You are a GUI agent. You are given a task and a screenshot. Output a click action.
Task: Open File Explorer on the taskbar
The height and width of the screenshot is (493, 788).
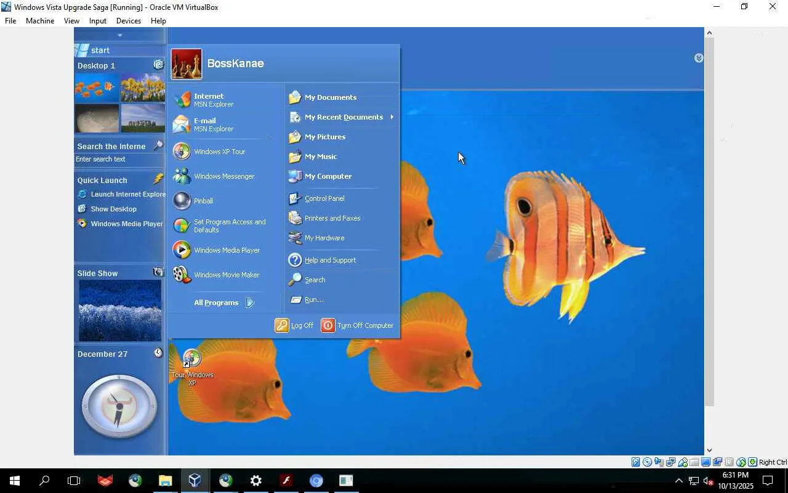(165, 481)
